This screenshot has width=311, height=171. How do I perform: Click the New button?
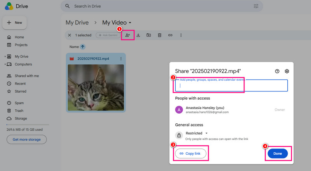point(14,22)
